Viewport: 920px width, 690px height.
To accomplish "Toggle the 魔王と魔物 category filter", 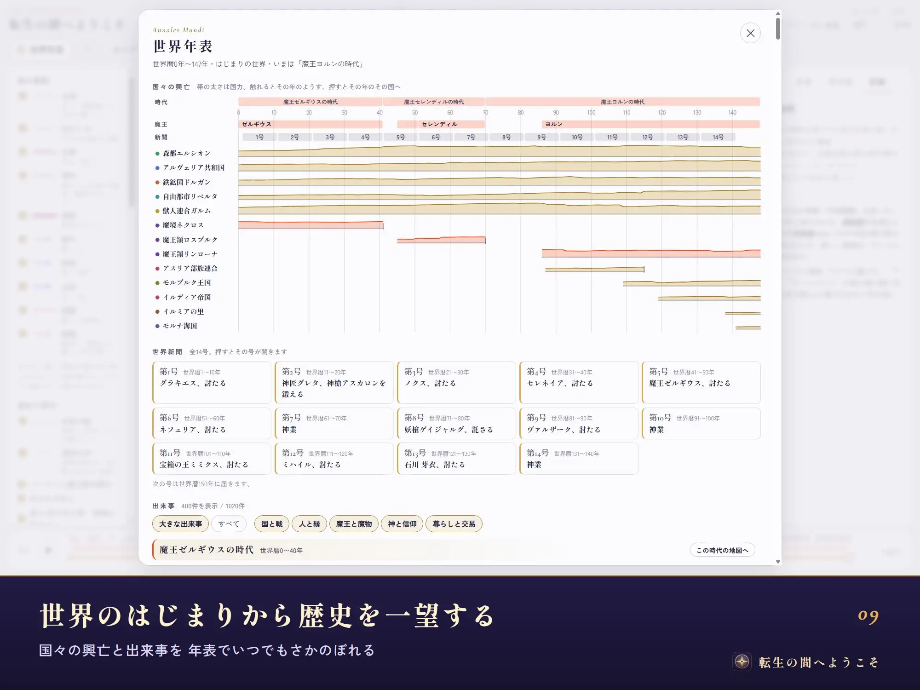I will [x=354, y=523].
